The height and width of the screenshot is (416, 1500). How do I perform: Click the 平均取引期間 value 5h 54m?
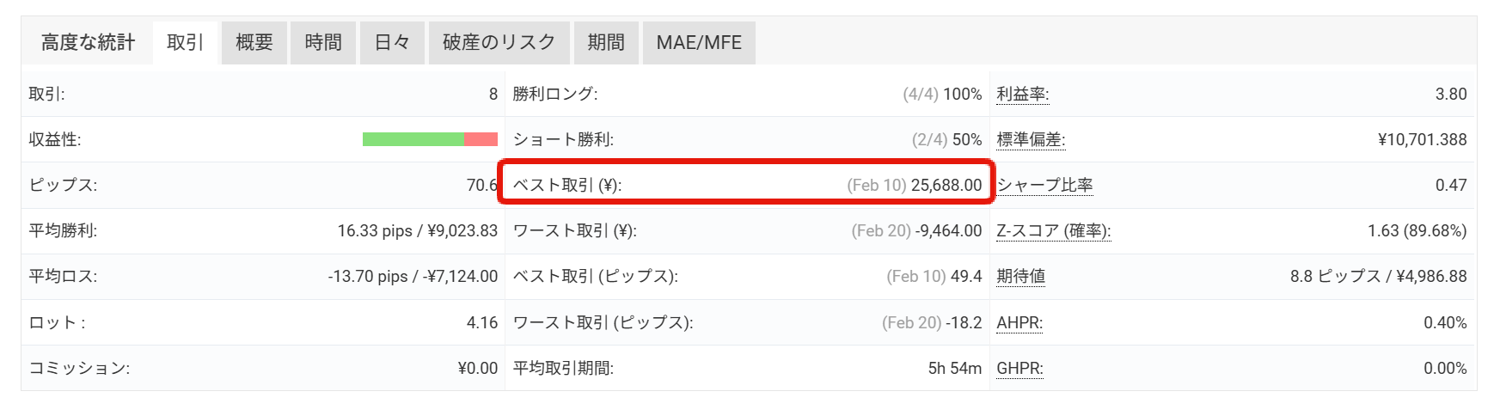[x=954, y=369]
